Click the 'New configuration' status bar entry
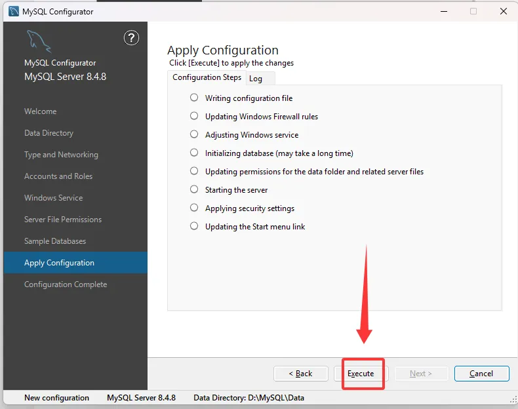The image size is (518, 409). pos(57,398)
